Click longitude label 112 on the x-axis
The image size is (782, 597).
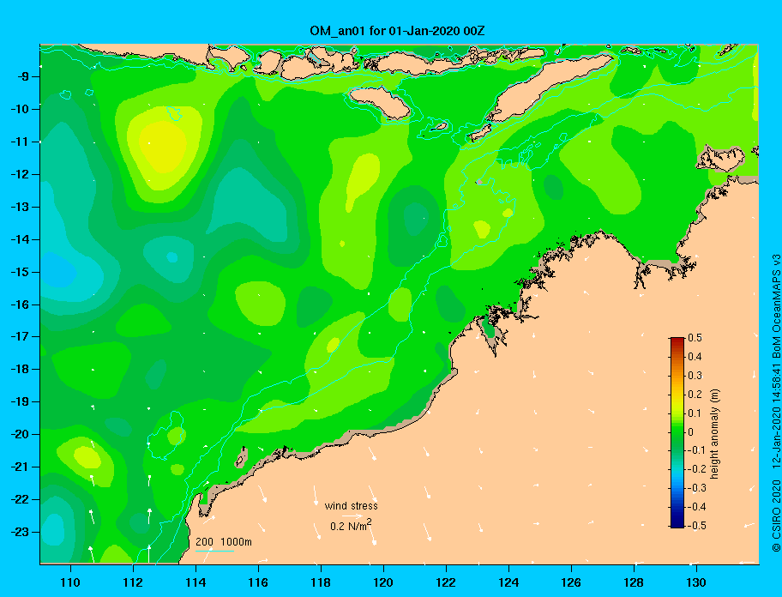(133, 582)
